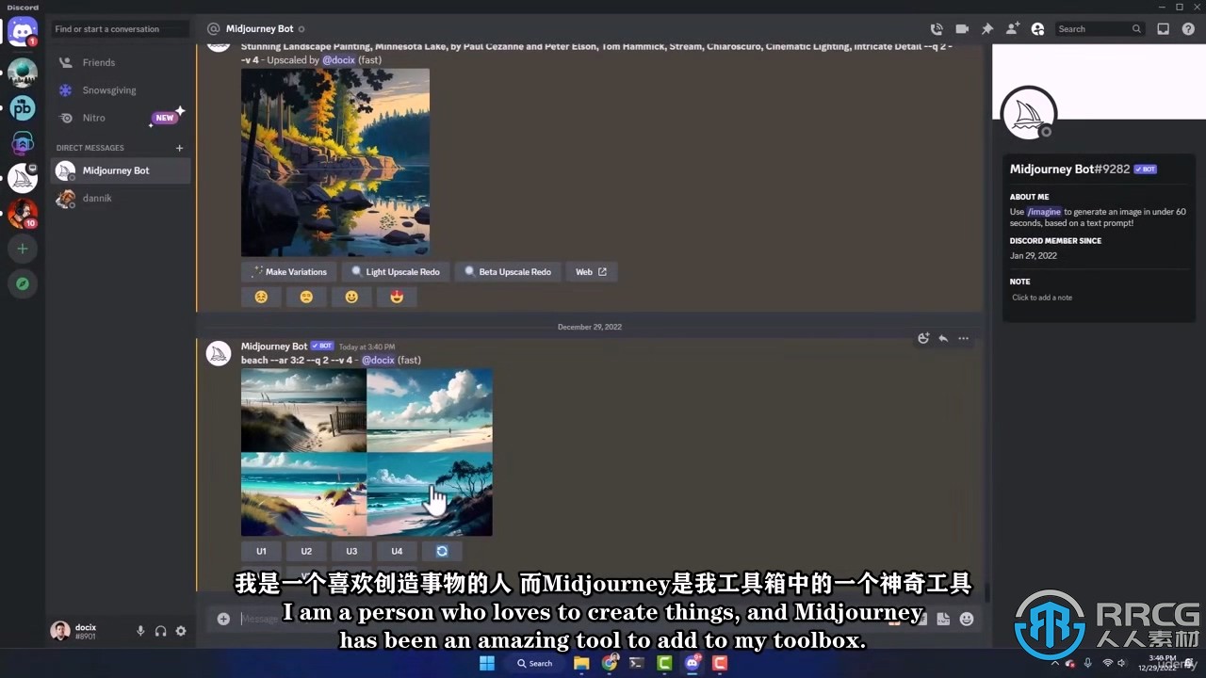React with the smiling face emoji

(351, 297)
